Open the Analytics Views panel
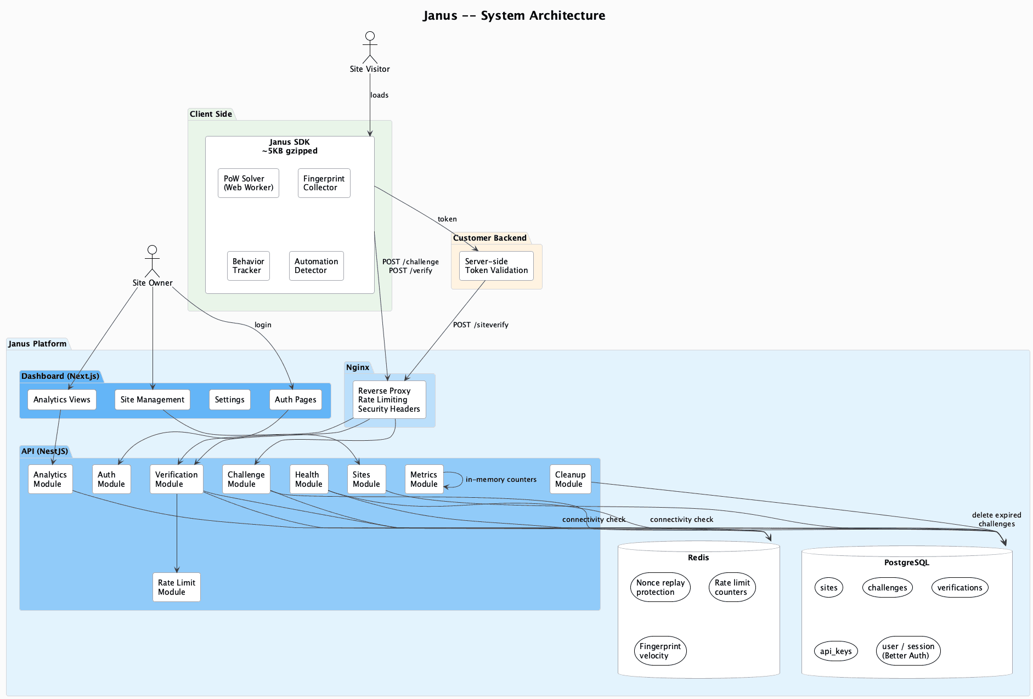Screen dimensions: 1033x699 tap(61, 400)
